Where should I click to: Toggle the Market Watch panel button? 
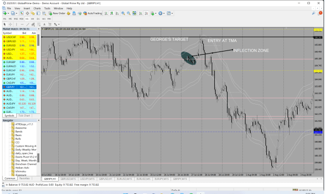[21, 14]
